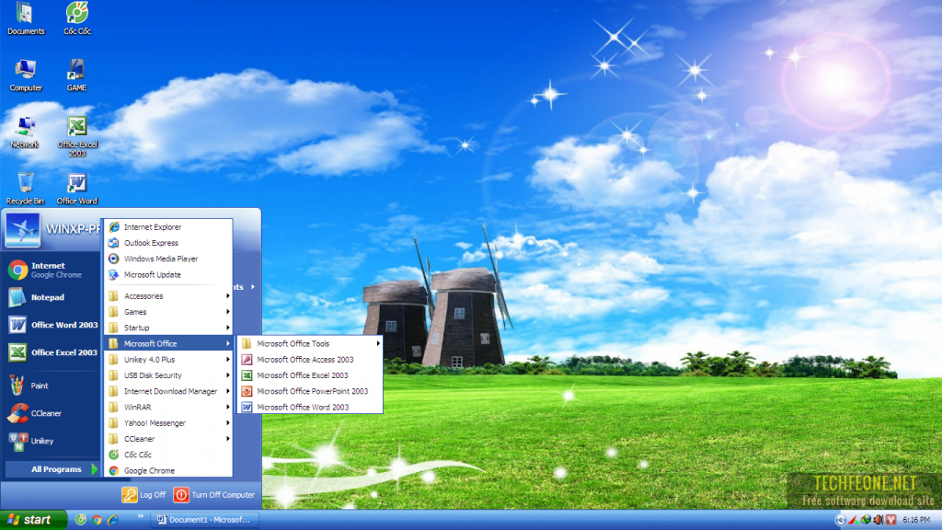Click the red and green triangle tray icon
The width and height of the screenshot is (942, 530).
click(853, 520)
